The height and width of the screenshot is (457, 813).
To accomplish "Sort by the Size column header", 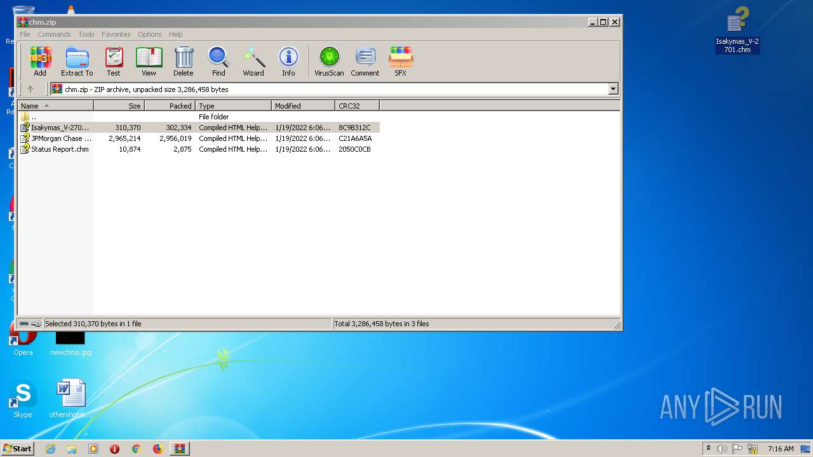I will pyautogui.click(x=119, y=105).
